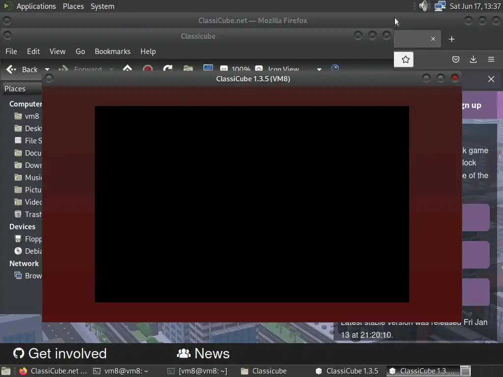This screenshot has height=377, width=503.
Task: Select Downloads in Places sidebar
Action: click(x=28, y=165)
